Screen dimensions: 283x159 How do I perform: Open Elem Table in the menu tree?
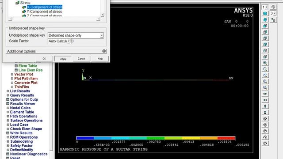click(x=28, y=66)
